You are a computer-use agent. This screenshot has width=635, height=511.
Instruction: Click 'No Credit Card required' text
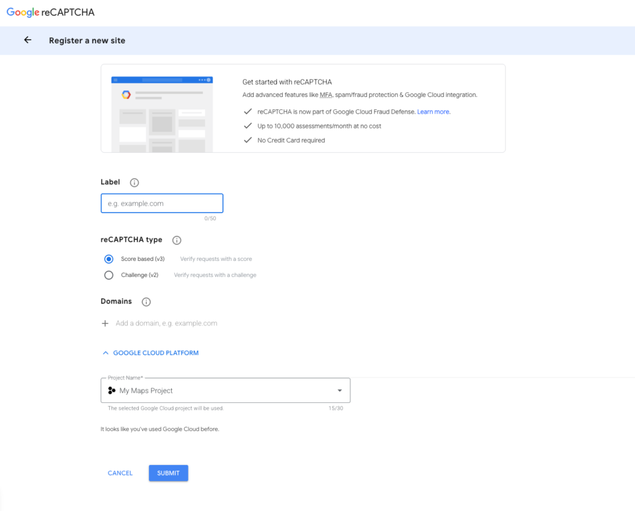[291, 140]
